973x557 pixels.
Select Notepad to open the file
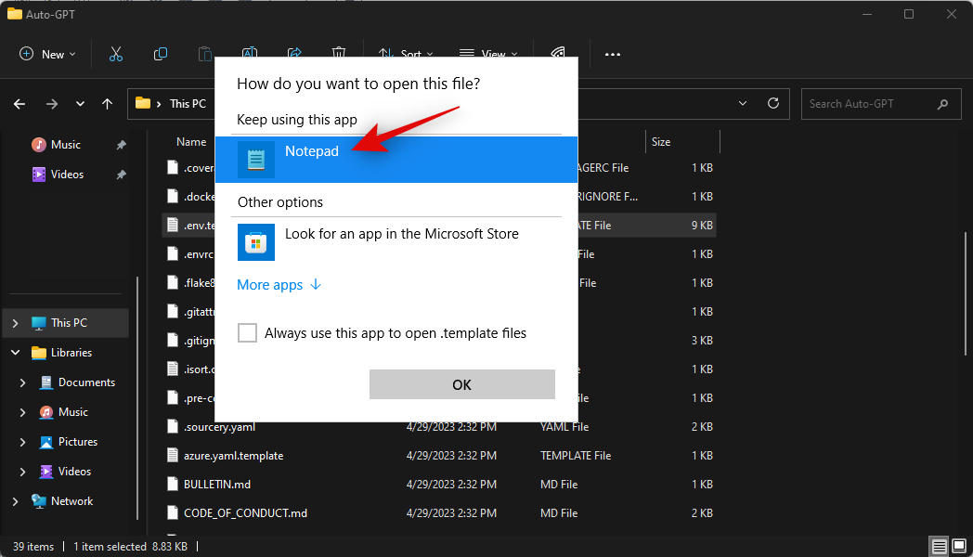[396, 160]
